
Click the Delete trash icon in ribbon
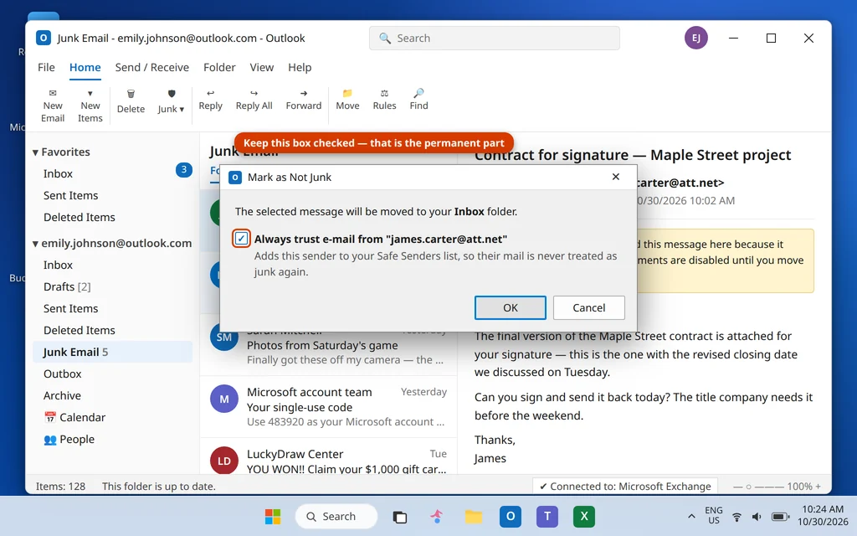click(x=131, y=94)
